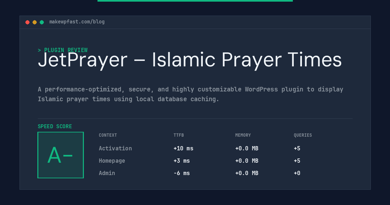The width and height of the screenshot is (390, 205).
Task: Select the Admin row label
Action: (107, 173)
